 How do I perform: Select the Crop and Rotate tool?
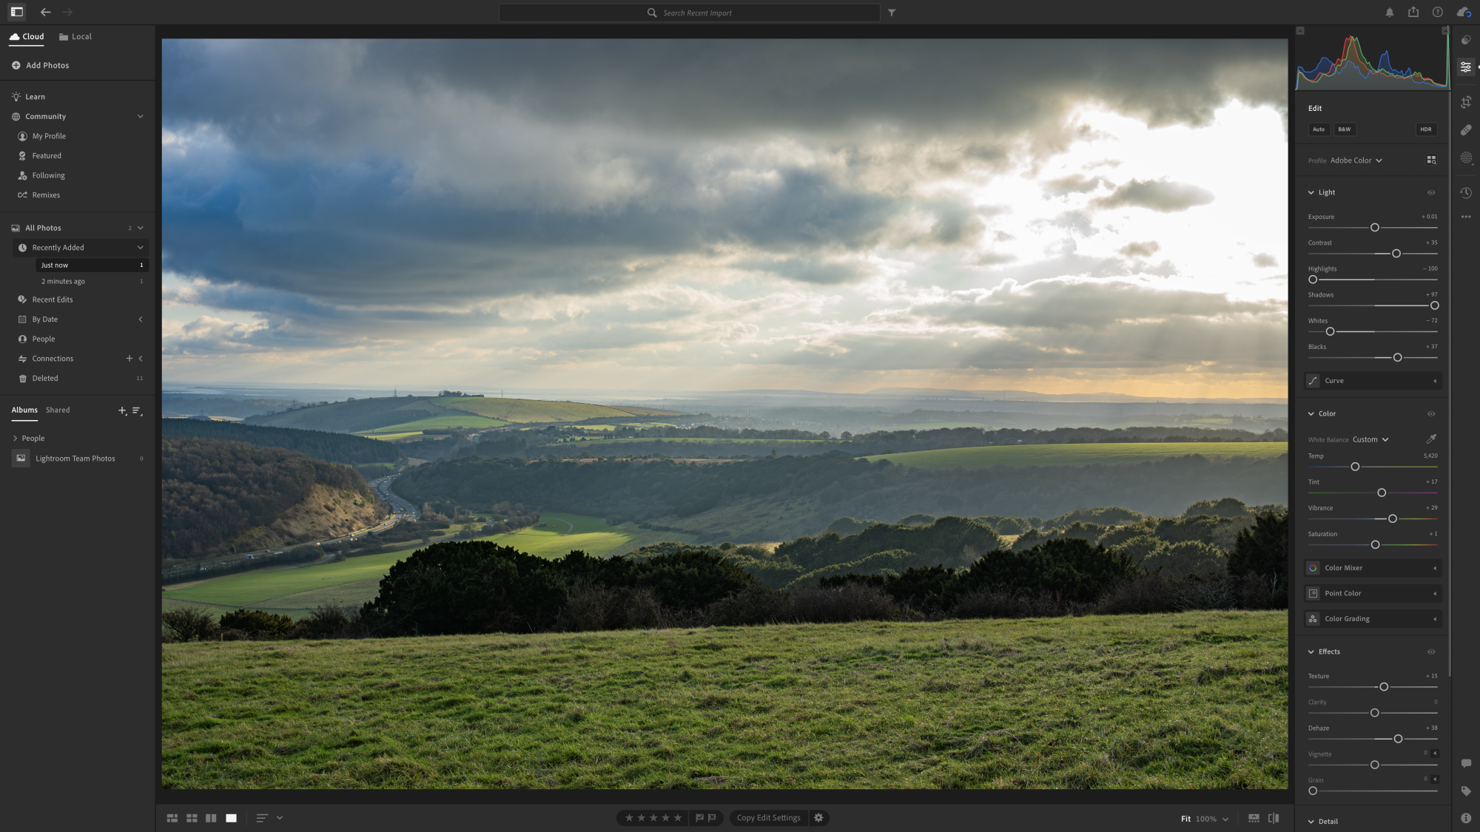point(1465,102)
